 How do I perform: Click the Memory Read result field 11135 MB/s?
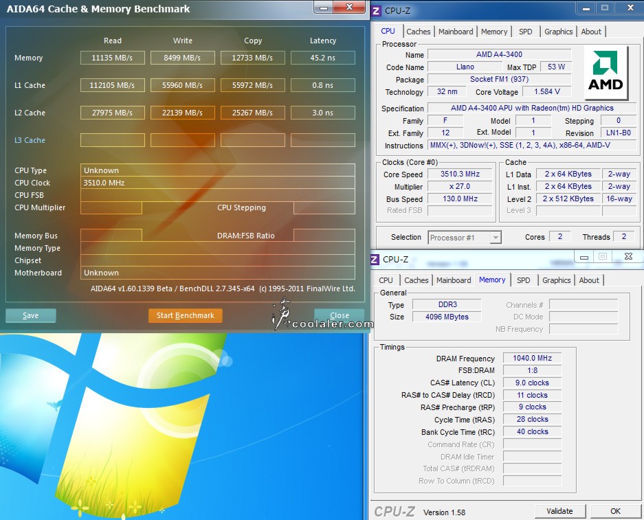click(113, 58)
